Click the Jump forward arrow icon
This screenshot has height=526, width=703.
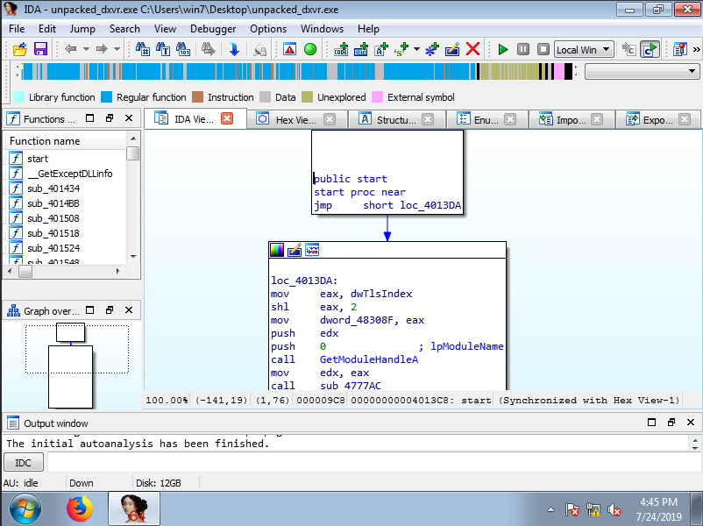[x=102, y=49]
